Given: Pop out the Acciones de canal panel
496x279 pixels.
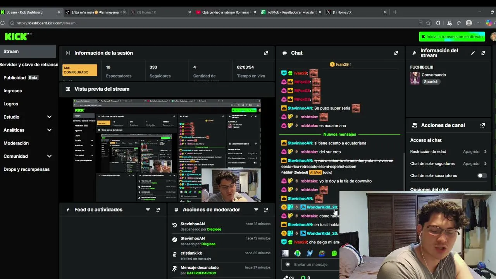Looking at the screenshot, I should 482,126.
